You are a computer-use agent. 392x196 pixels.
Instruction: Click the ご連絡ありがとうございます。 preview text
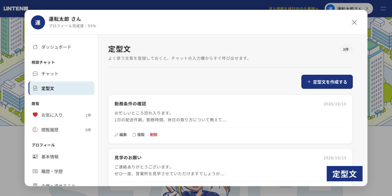[x=144, y=167]
